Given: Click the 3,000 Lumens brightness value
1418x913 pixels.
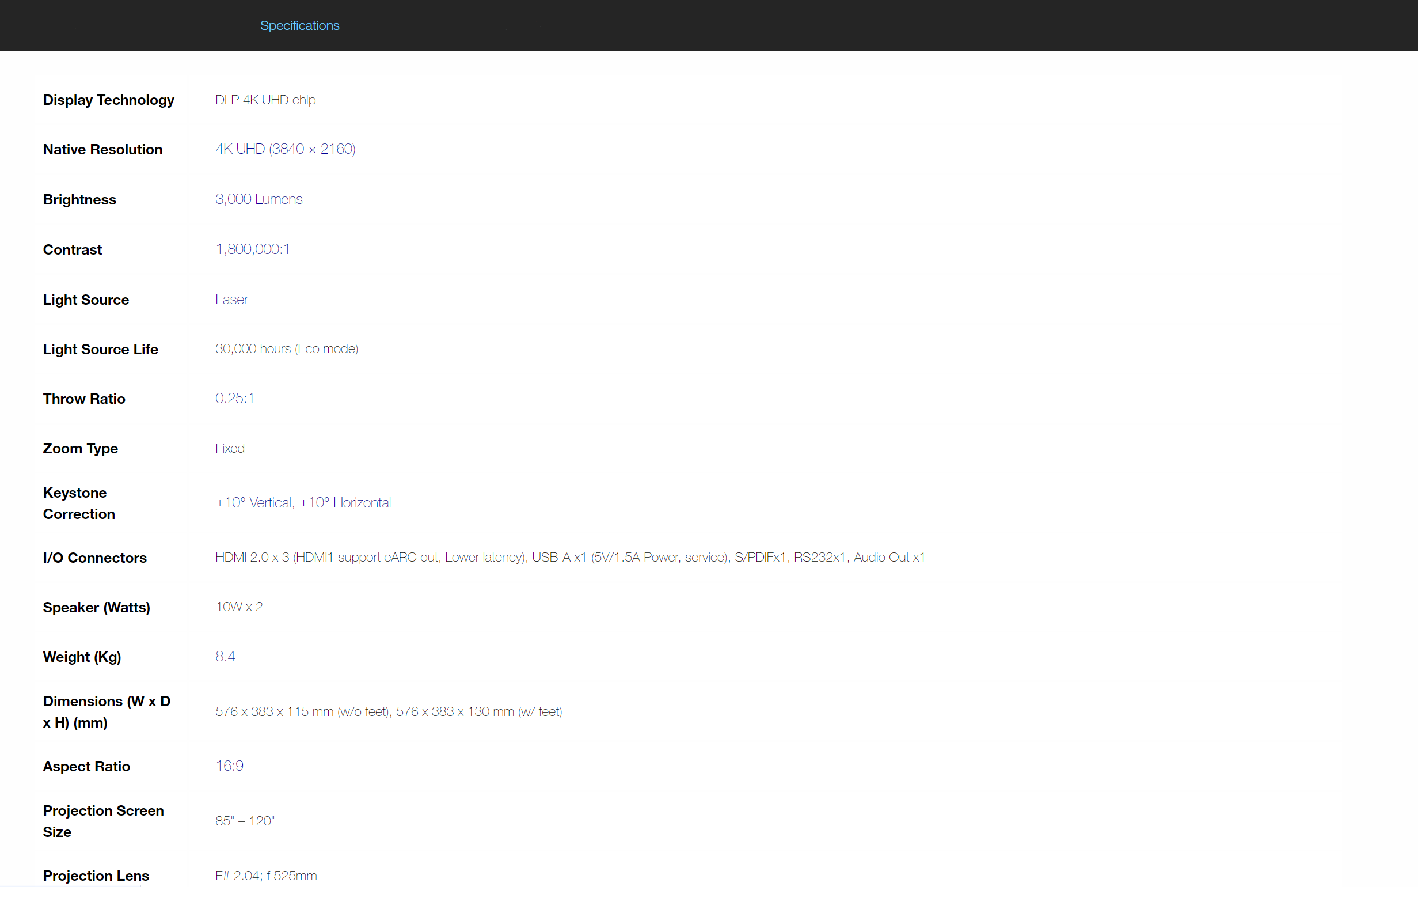Looking at the screenshot, I should (258, 199).
